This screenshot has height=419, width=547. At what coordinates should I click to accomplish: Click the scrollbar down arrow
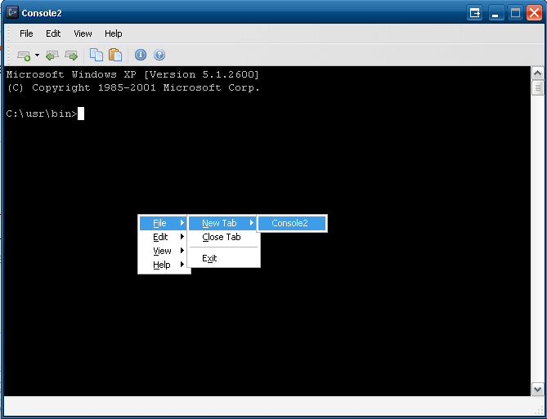click(x=537, y=389)
